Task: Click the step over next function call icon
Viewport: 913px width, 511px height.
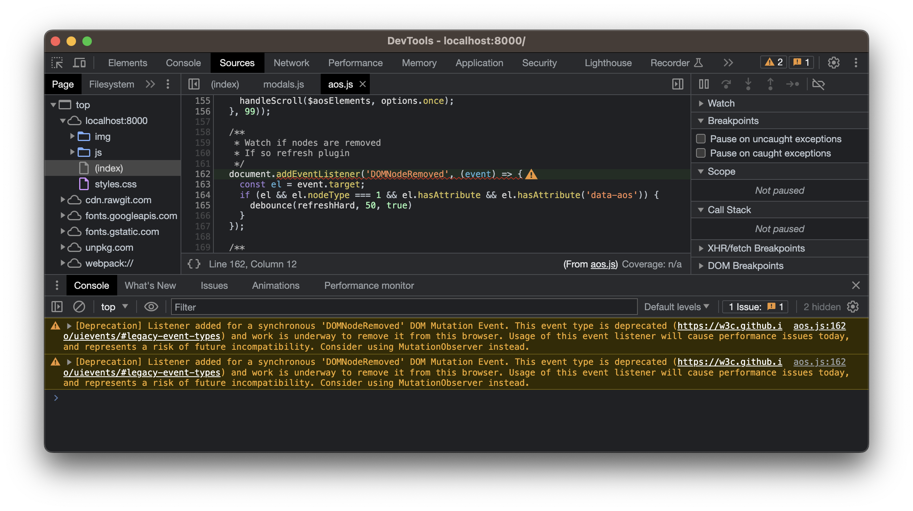Action: pos(727,84)
